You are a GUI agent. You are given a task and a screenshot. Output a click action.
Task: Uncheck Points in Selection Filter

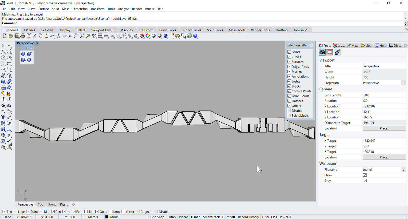(x=289, y=52)
